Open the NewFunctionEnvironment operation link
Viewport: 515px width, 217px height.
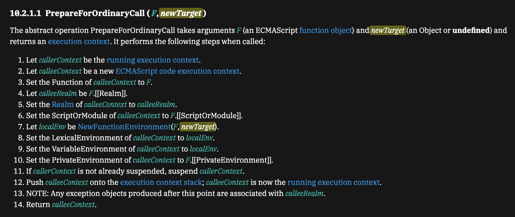(124, 127)
